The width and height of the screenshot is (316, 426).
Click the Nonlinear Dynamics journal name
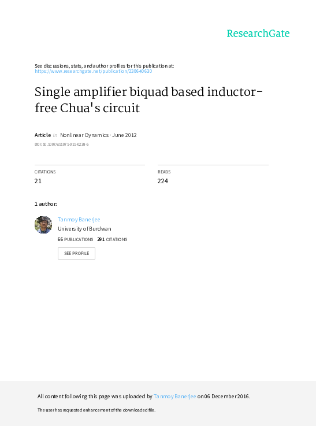coord(84,135)
